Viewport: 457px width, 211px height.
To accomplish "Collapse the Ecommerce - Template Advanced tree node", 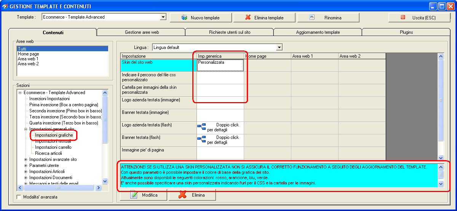I will (x=20, y=93).
